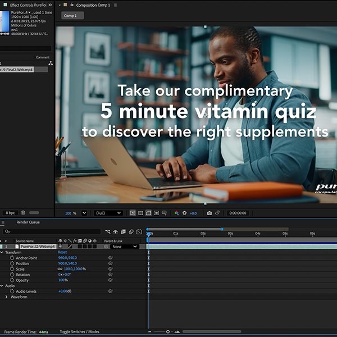The image size is (337, 337).
Task: Open the resolution (Full) dropdown
Action: (108, 213)
